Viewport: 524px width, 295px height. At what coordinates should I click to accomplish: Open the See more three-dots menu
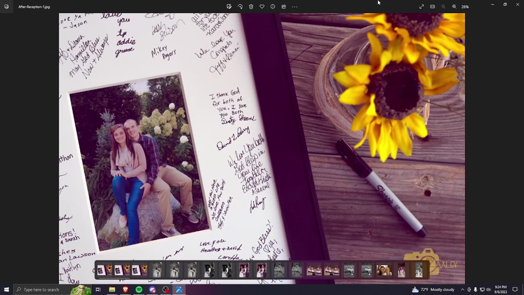tap(295, 7)
